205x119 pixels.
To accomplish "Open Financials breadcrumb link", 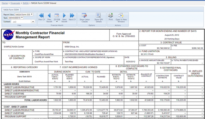I will tap(15, 3).
